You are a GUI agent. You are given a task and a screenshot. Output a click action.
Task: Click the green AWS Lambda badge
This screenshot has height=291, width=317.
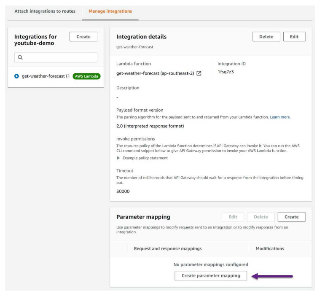pos(86,76)
